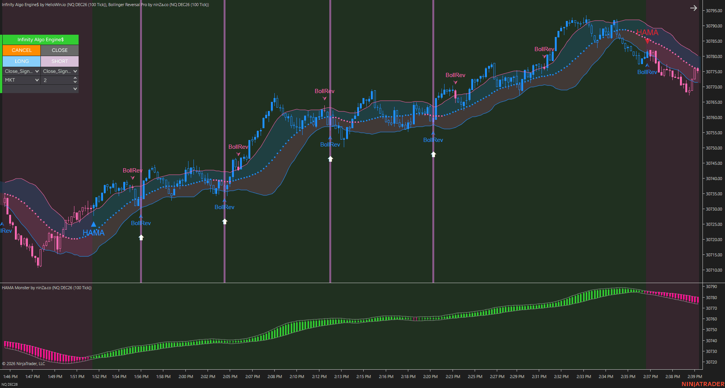725x388 pixels.
Task: Click the white up-arrow marker near 2:12 PM
Action: click(x=330, y=159)
